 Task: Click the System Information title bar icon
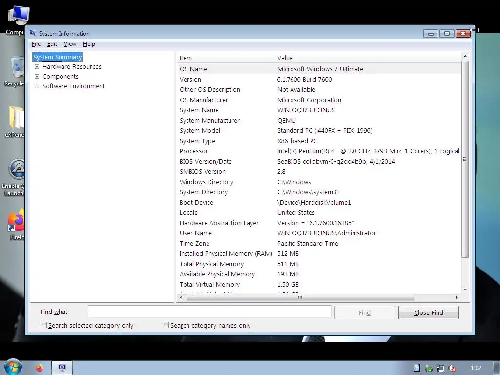[x=33, y=33]
